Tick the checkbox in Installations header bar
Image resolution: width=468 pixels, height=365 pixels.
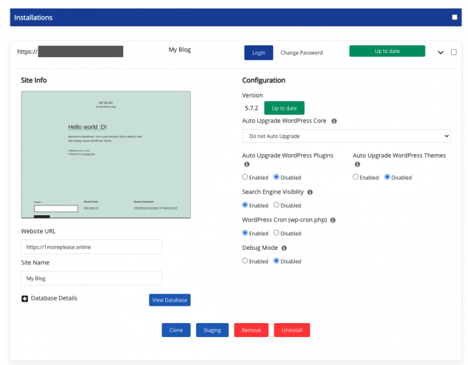pos(455,17)
